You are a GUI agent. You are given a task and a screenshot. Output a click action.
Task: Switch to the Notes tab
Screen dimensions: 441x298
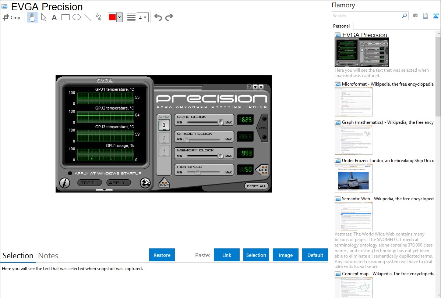pos(48,256)
